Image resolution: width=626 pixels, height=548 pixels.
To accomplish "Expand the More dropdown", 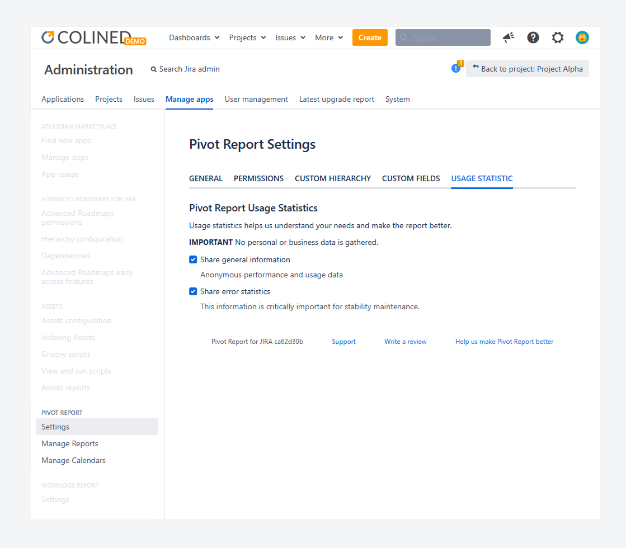I will 329,37.
